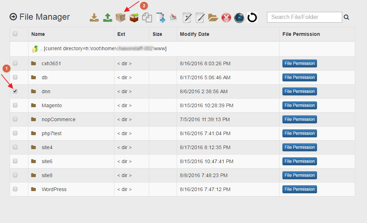The width and height of the screenshot is (367, 223).
Task: Open the nopCommerce folder
Action: point(58,119)
